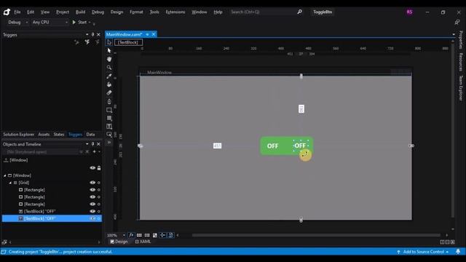Click the [TextBlock] breadcrumb button
Screen dimensions: 466x262
[128, 42]
